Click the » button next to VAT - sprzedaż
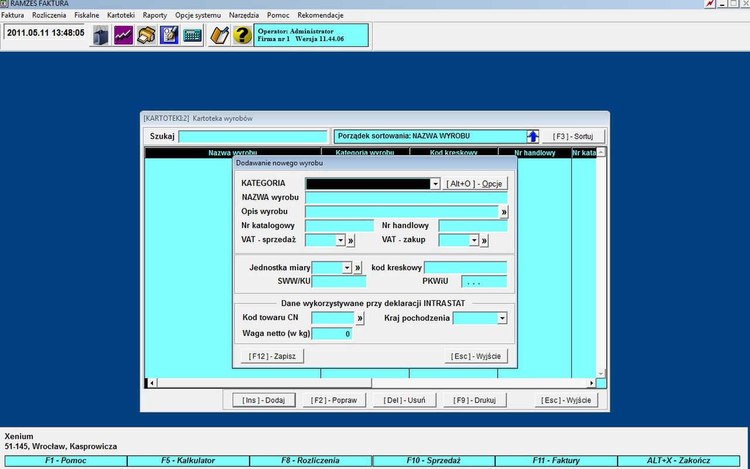The width and height of the screenshot is (750, 469). 350,240
